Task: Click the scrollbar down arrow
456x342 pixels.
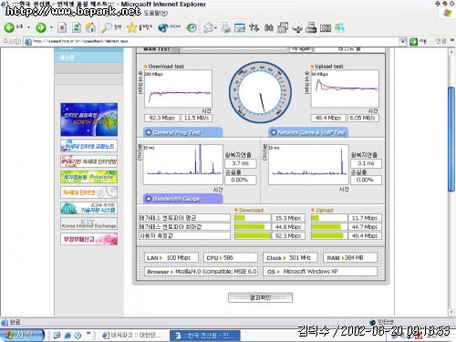Action: [x=451, y=312]
